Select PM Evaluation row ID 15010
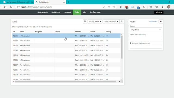 coord(66,75)
